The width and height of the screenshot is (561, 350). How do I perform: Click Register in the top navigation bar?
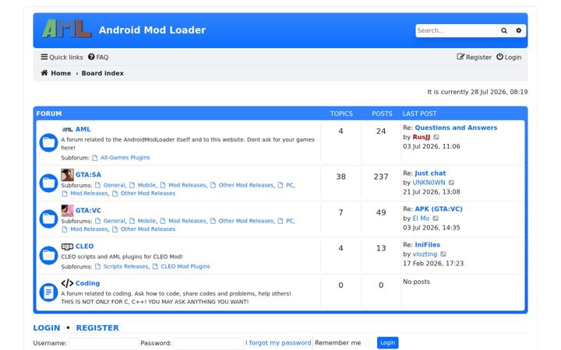pyautogui.click(x=474, y=57)
